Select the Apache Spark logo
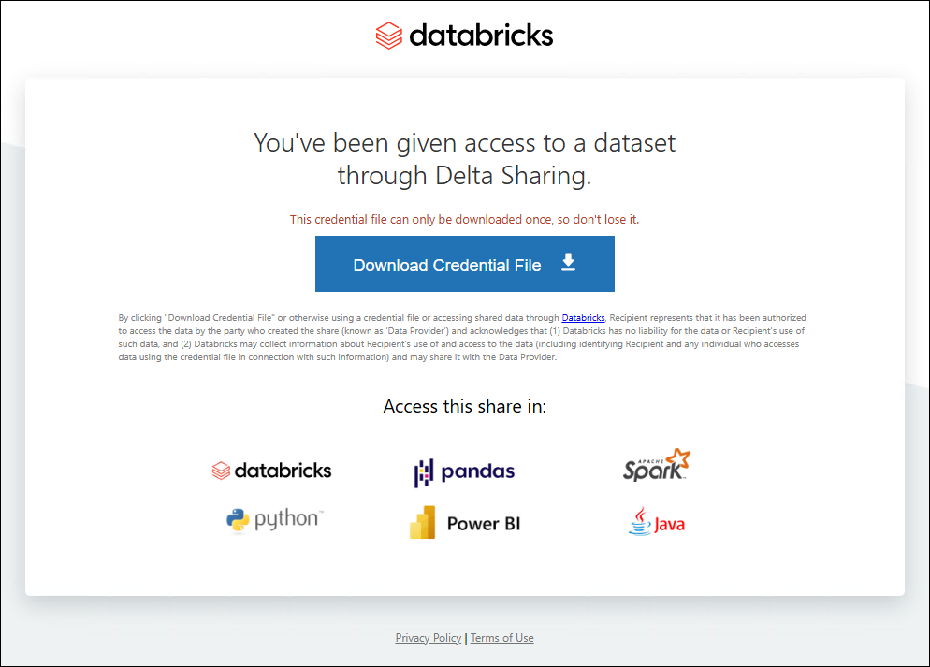930x667 pixels. [657, 466]
